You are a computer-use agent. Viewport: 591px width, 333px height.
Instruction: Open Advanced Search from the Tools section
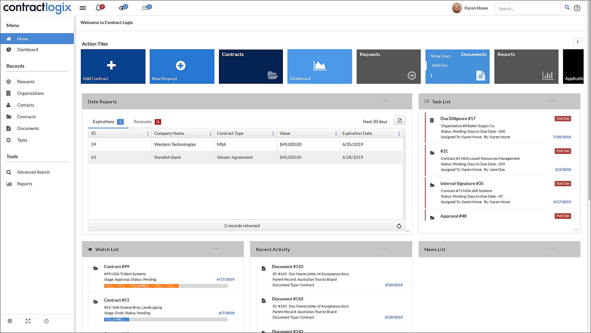click(33, 172)
